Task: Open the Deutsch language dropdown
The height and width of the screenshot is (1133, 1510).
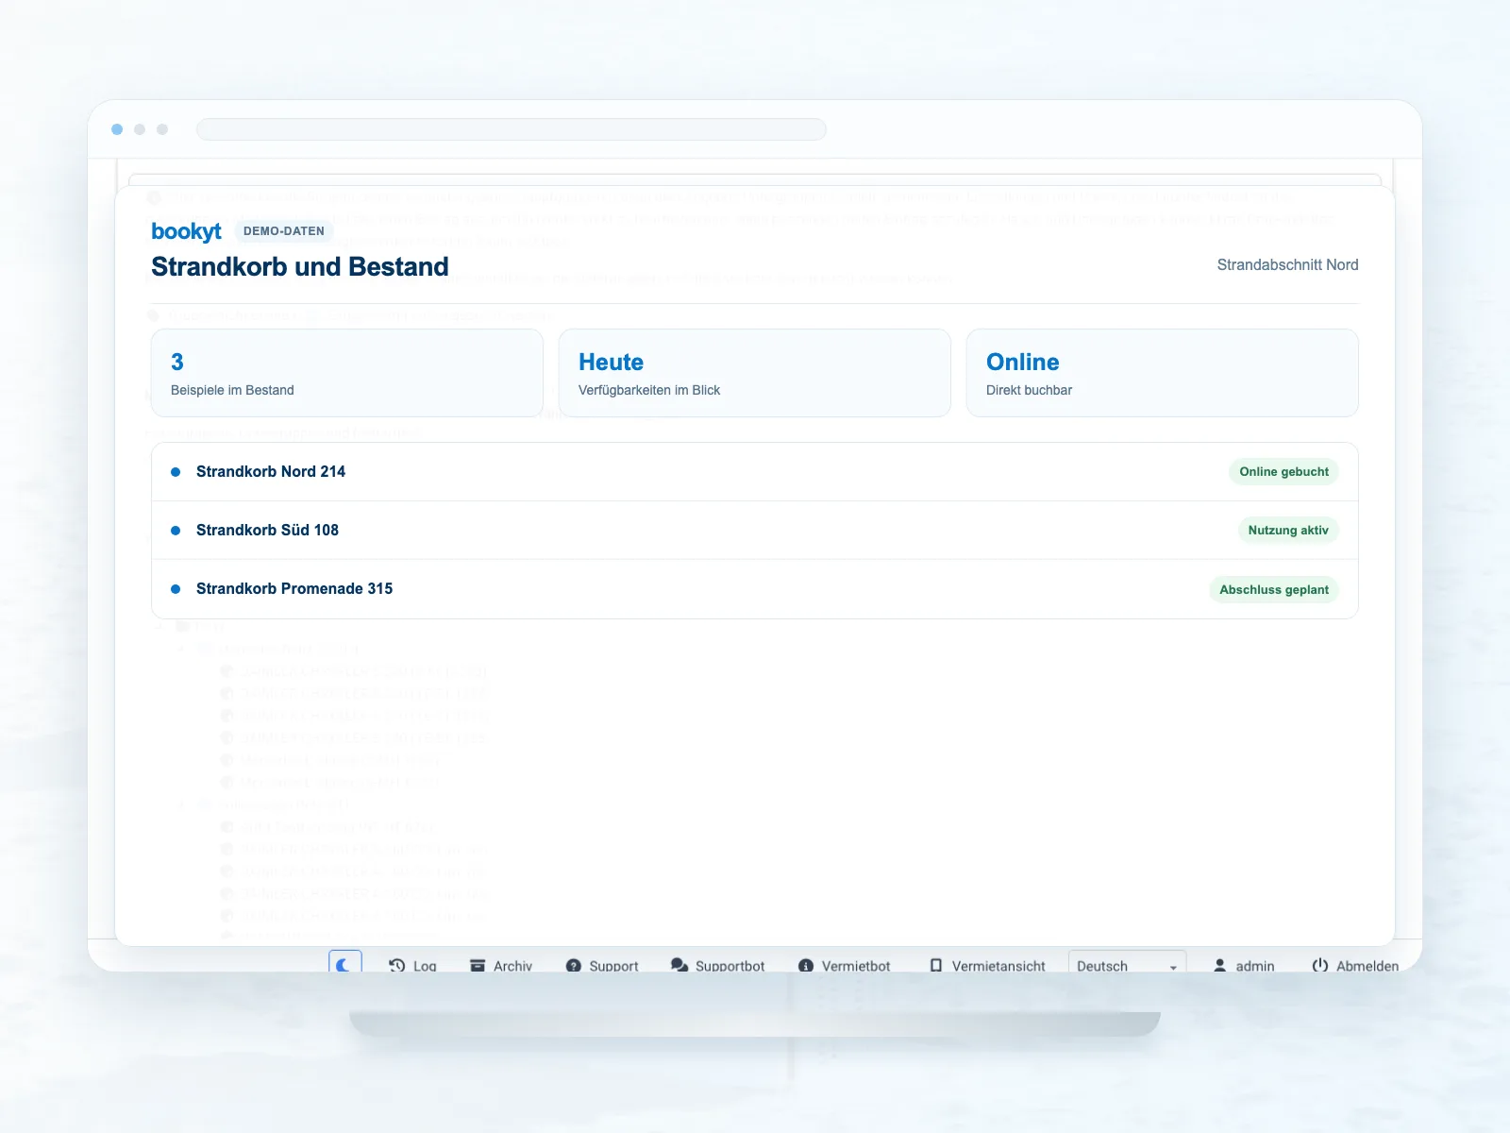Action: (1127, 963)
